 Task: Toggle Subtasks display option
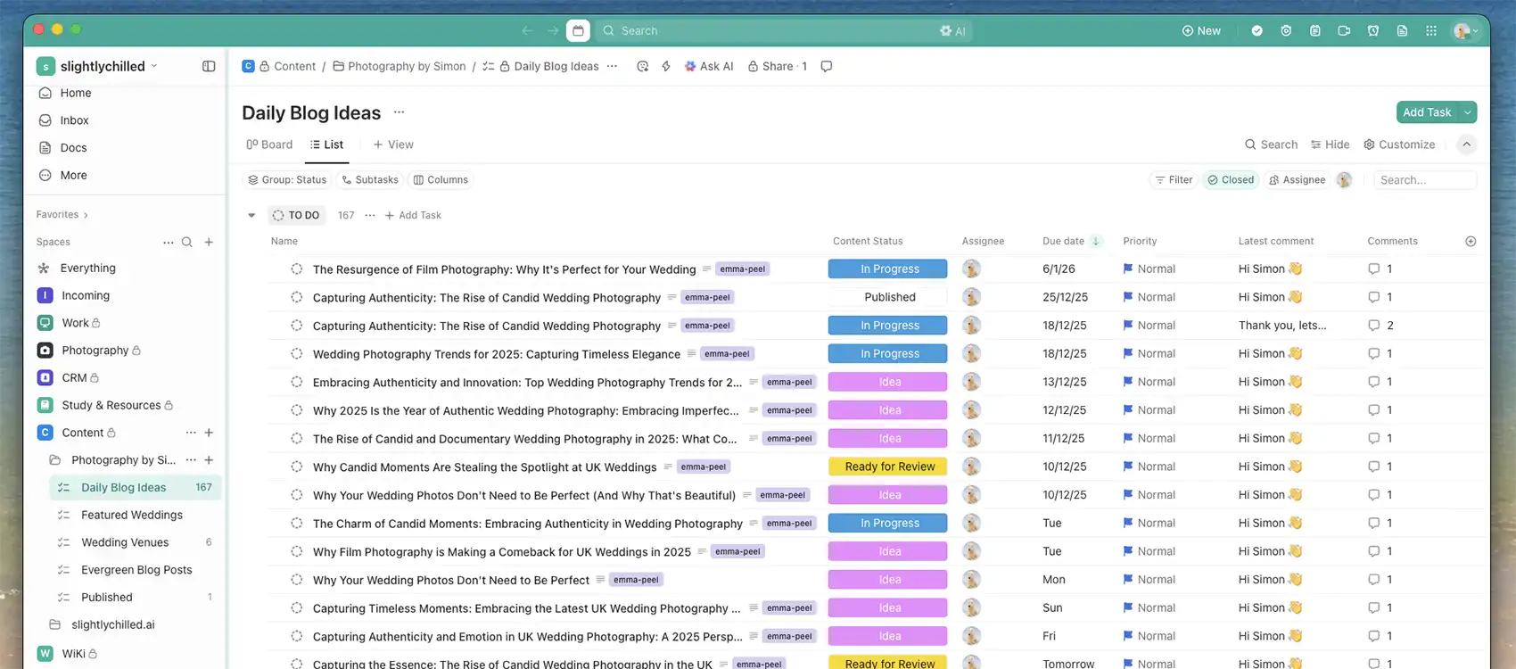click(x=369, y=180)
